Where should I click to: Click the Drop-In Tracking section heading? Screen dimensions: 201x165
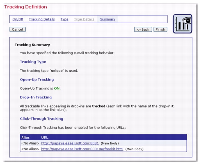(36, 97)
